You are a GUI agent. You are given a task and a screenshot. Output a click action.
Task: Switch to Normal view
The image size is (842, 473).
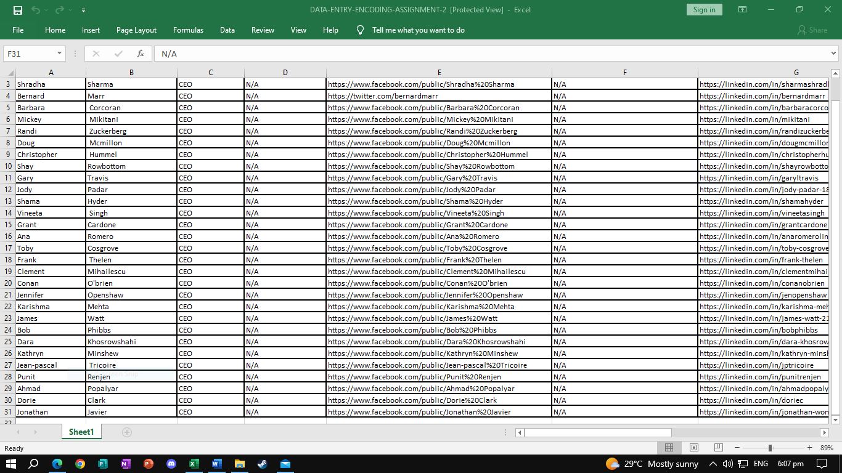point(669,448)
